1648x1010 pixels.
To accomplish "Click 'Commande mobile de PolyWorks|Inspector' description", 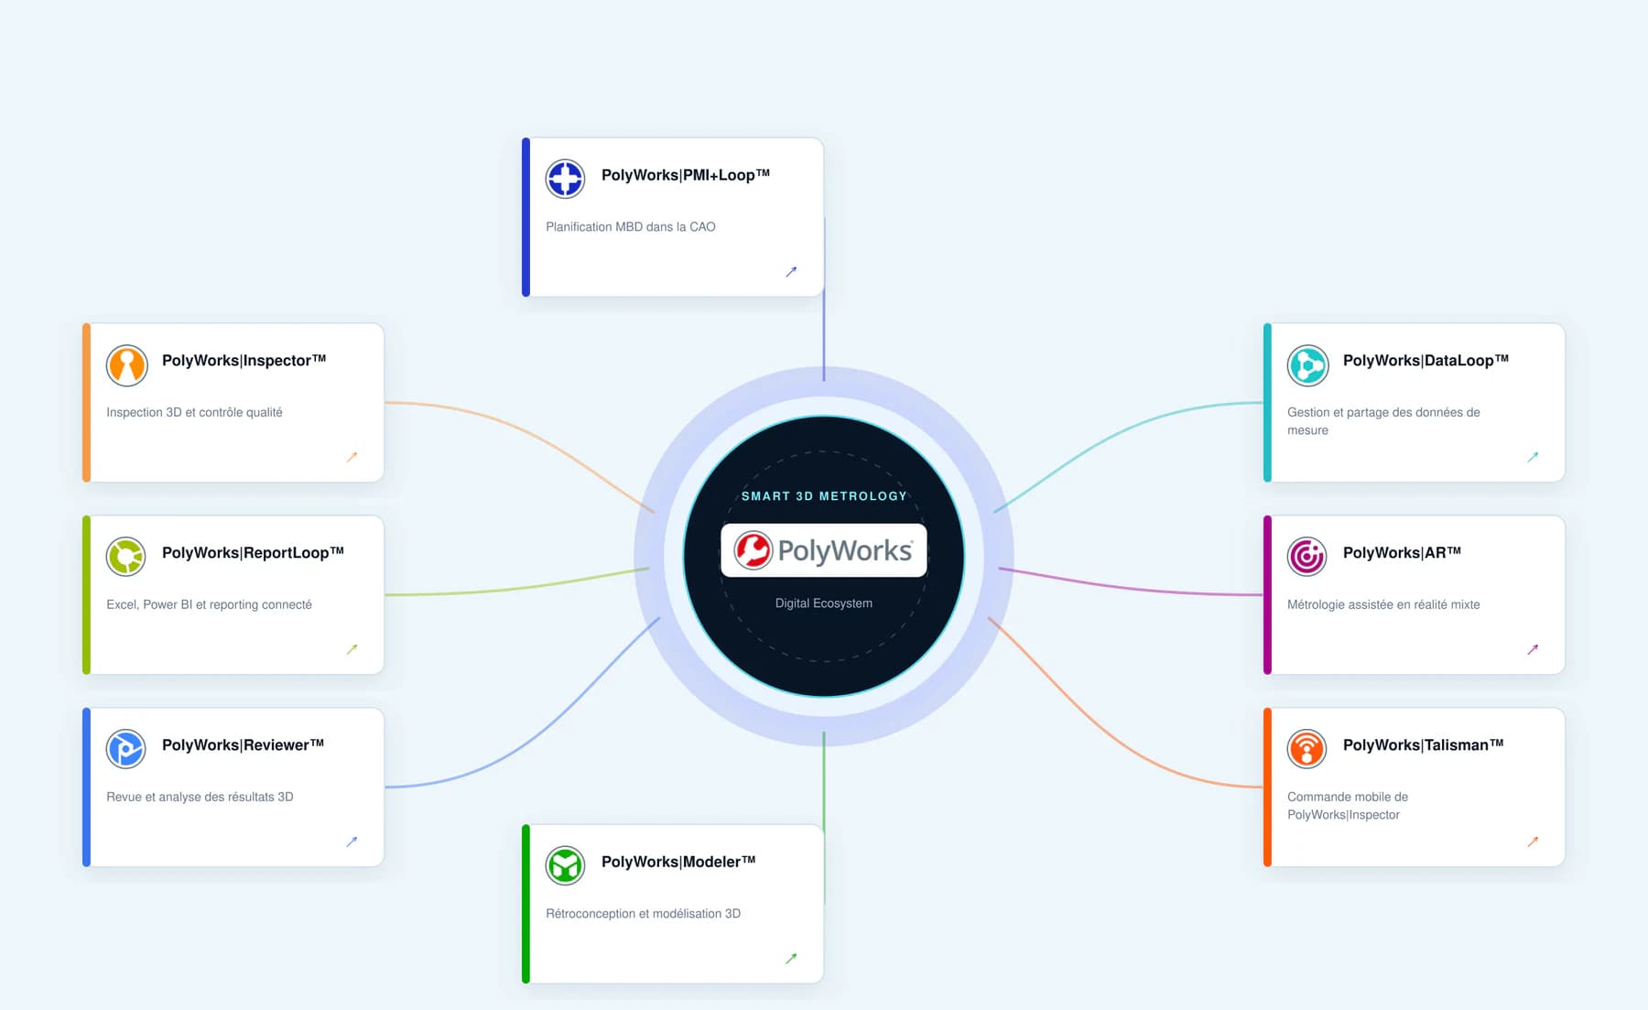I will click(1348, 806).
